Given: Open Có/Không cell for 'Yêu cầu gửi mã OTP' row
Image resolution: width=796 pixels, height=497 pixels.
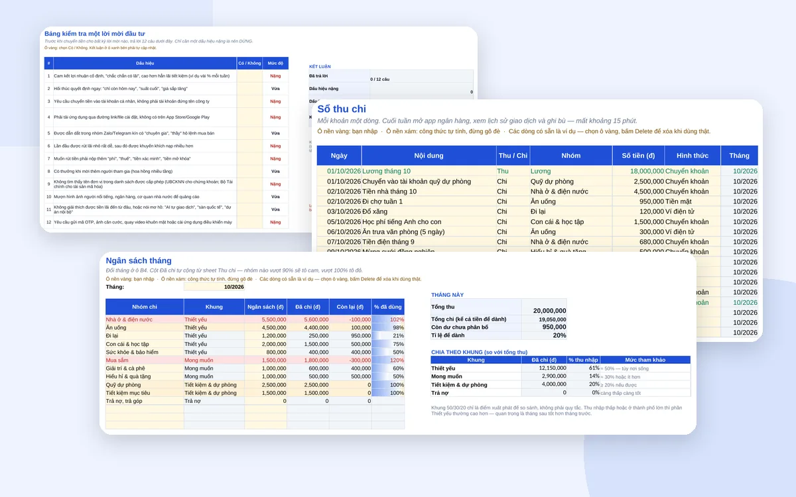Looking at the screenshot, I should (x=249, y=222).
